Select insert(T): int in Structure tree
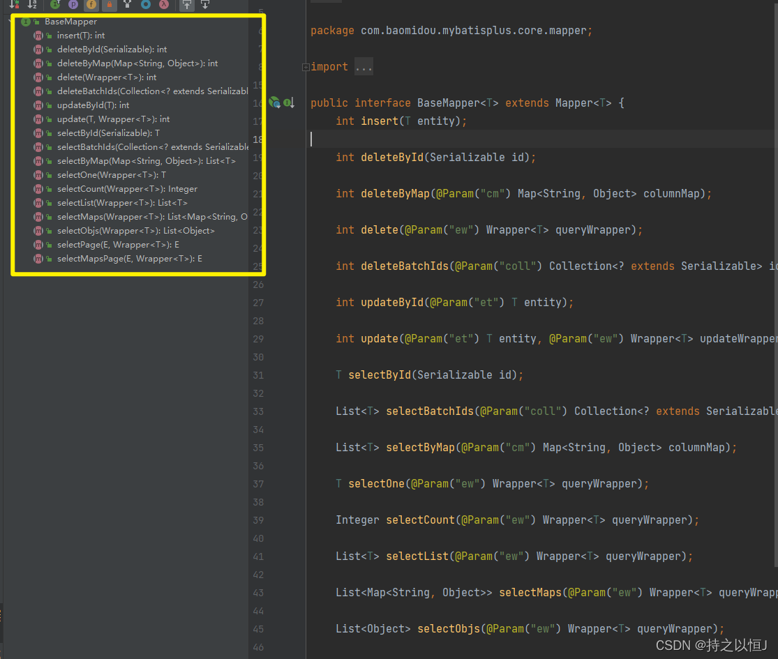This screenshot has width=778, height=659. coord(80,36)
